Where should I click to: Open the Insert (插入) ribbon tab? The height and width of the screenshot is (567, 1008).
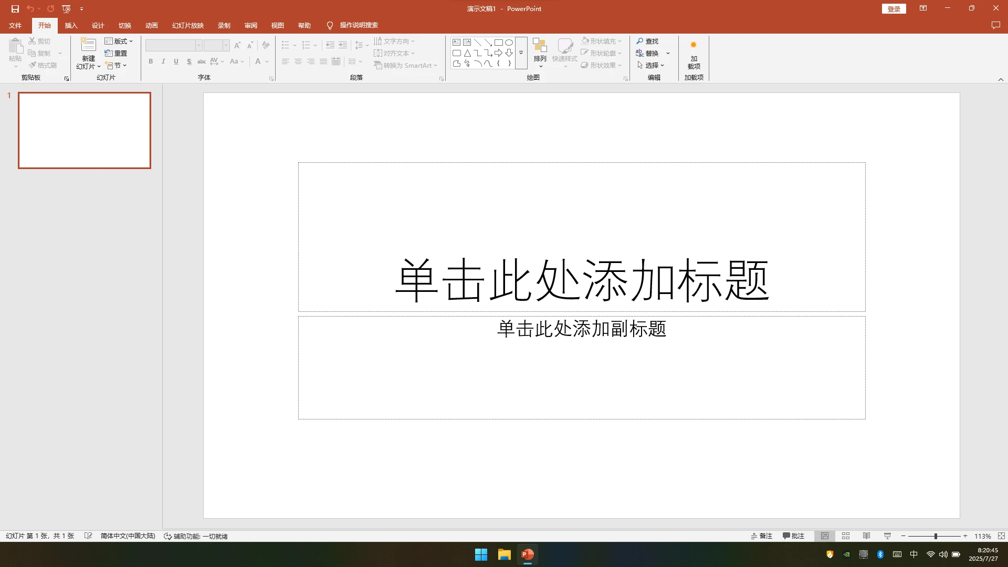coord(71,25)
